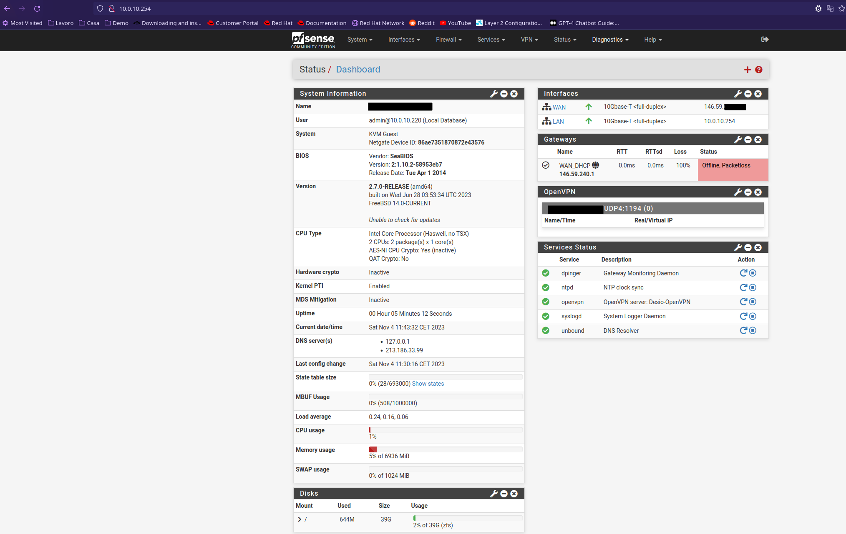Click the red plus add-widget icon
This screenshot has width=846, height=534.
pyautogui.click(x=747, y=70)
